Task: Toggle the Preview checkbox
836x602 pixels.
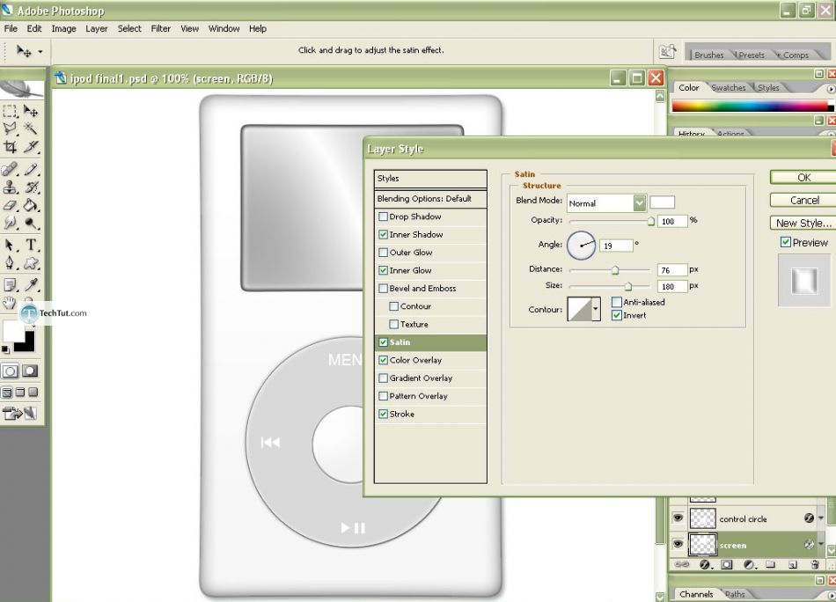Action: (x=785, y=243)
